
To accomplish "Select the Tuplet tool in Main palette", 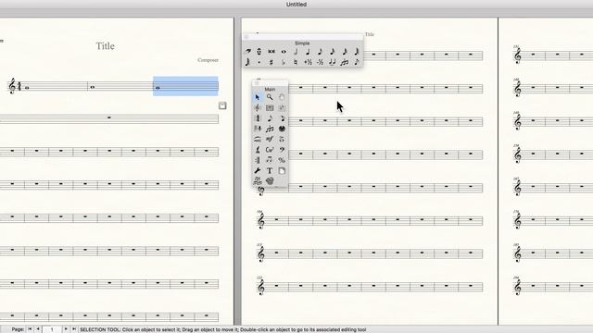I will point(270,129).
